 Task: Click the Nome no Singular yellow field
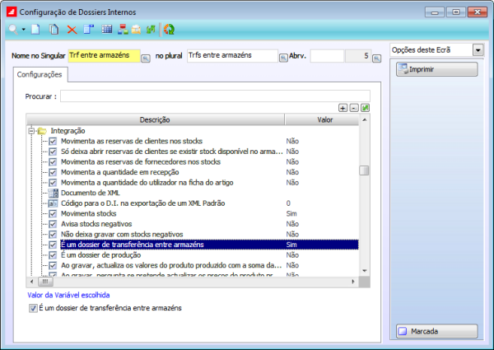(105, 56)
